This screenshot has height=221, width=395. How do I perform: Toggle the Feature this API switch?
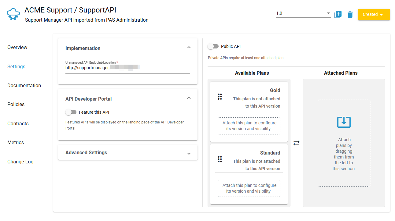pyautogui.click(x=71, y=112)
